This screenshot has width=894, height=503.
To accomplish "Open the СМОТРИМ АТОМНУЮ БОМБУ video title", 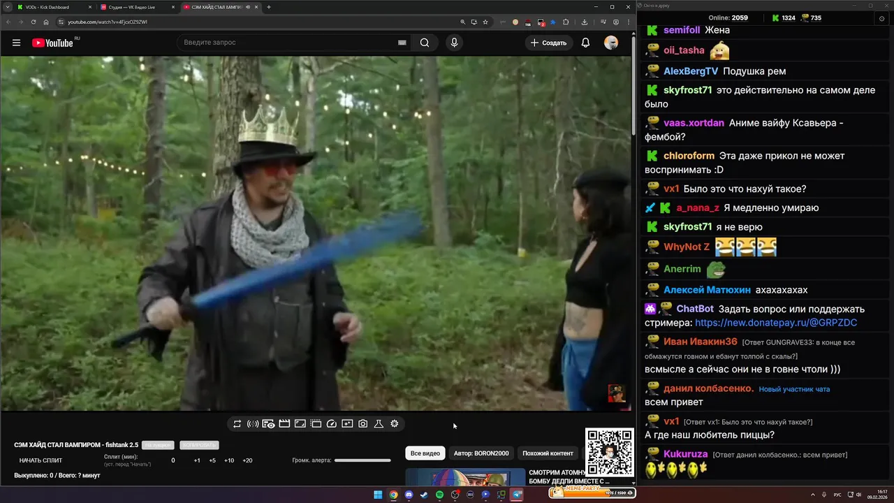I will tap(569, 476).
